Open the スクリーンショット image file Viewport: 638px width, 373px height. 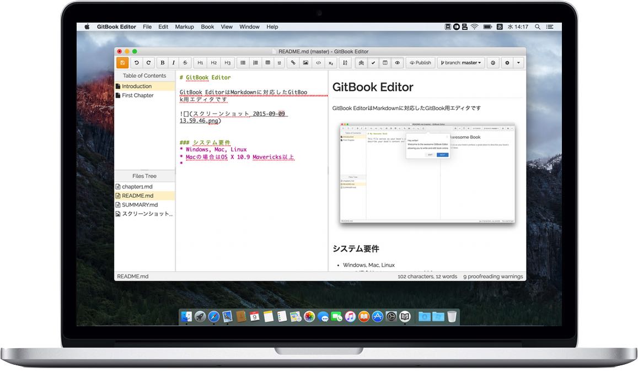click(x=145, y=214)
